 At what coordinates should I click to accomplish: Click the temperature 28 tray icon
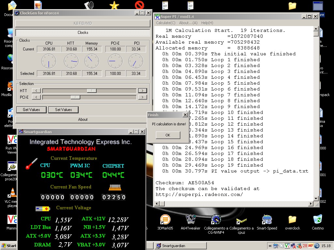click(305, 246)
